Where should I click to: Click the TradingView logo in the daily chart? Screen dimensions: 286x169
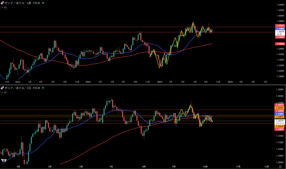[4, 161]
